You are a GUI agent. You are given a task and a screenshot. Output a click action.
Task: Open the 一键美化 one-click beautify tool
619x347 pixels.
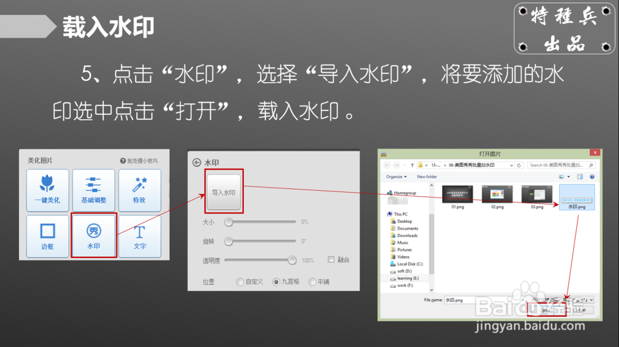[48, 190]
